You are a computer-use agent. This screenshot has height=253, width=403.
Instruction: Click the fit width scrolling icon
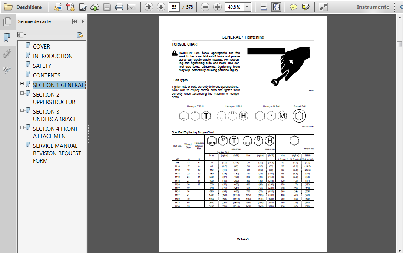click(264, 7)
